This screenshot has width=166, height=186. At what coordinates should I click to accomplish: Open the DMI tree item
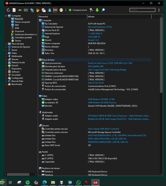click(17, 25)
